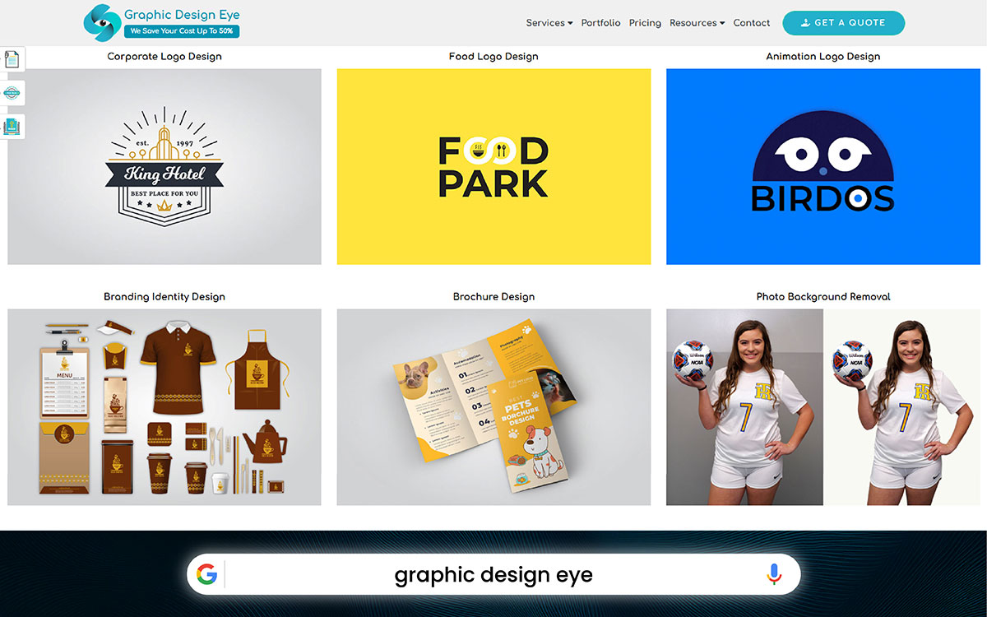987x617 pixels.
Task: Open the pets brochure thumbnail
Action: [493, 407]
